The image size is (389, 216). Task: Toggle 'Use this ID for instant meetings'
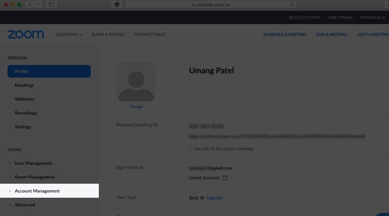coord(191,149)
